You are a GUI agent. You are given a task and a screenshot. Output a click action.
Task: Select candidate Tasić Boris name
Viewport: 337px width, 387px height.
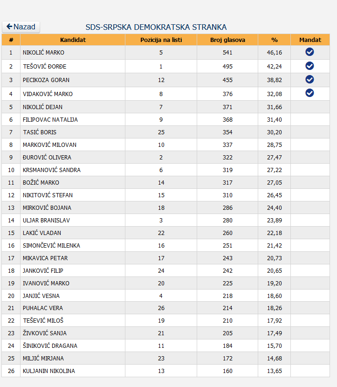[x=40, y=132]
